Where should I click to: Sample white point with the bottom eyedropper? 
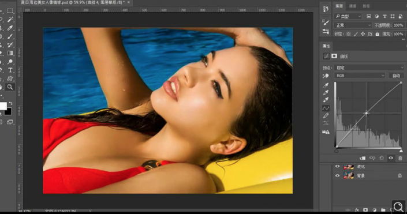[326, 100]
